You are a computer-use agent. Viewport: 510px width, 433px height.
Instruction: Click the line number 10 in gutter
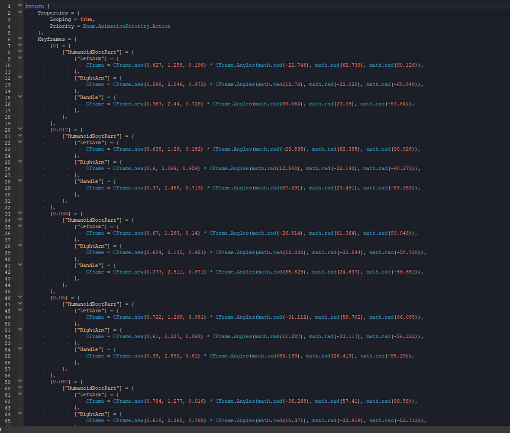7,65
